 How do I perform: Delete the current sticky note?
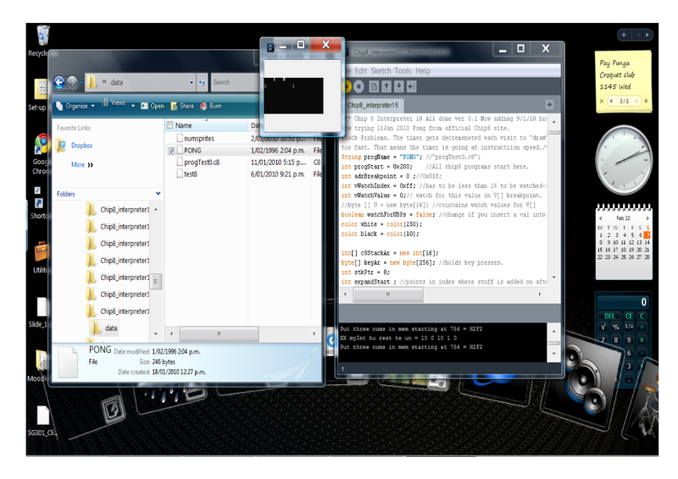click(x=602, y=101)
